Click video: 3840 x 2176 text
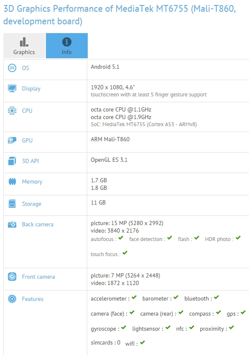 (115, 231)
